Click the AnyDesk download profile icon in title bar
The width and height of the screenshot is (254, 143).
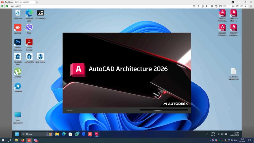[x=233, y=2]
